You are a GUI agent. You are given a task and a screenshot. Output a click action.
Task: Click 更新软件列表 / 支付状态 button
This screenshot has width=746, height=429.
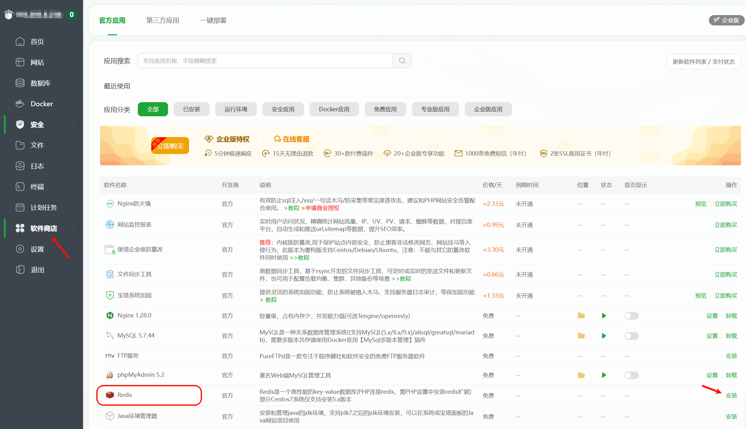tap(704, 62)
